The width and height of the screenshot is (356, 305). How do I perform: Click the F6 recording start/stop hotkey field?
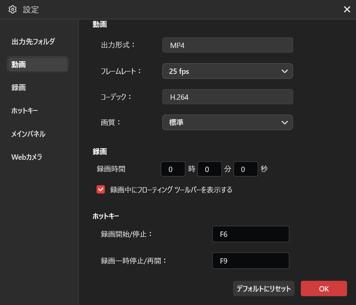pos(250,234)
